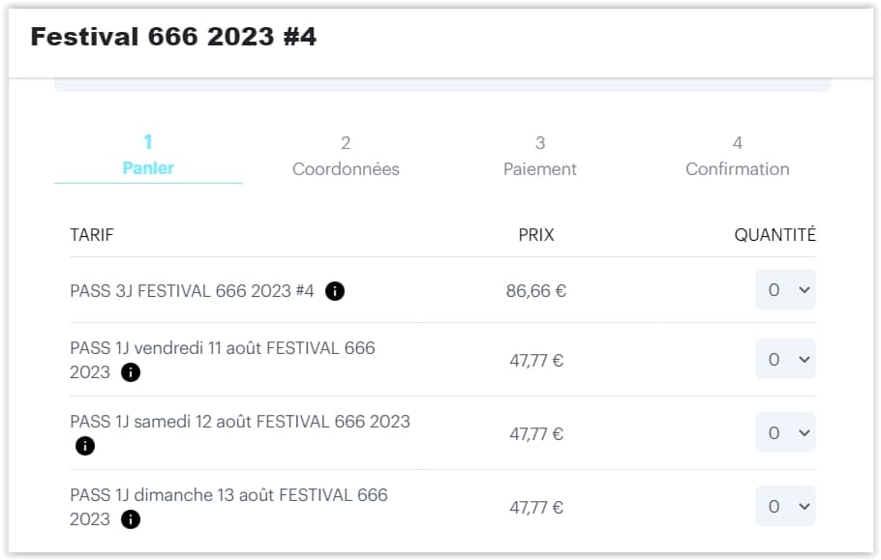Screen dimensions: 881x560
Task: Select the PASS 3J FESTIVAL 666 2023 #4 label
Action: point(192,291)
